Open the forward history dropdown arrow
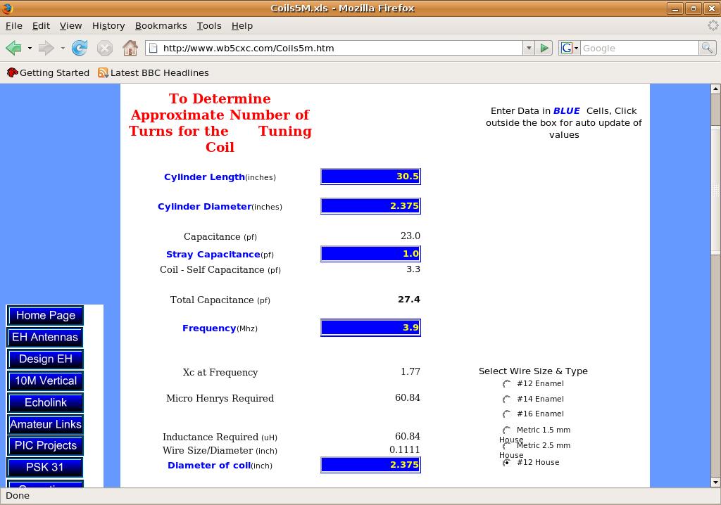The height and width of the screenshot is (505, 721). [x=62, y=48]
